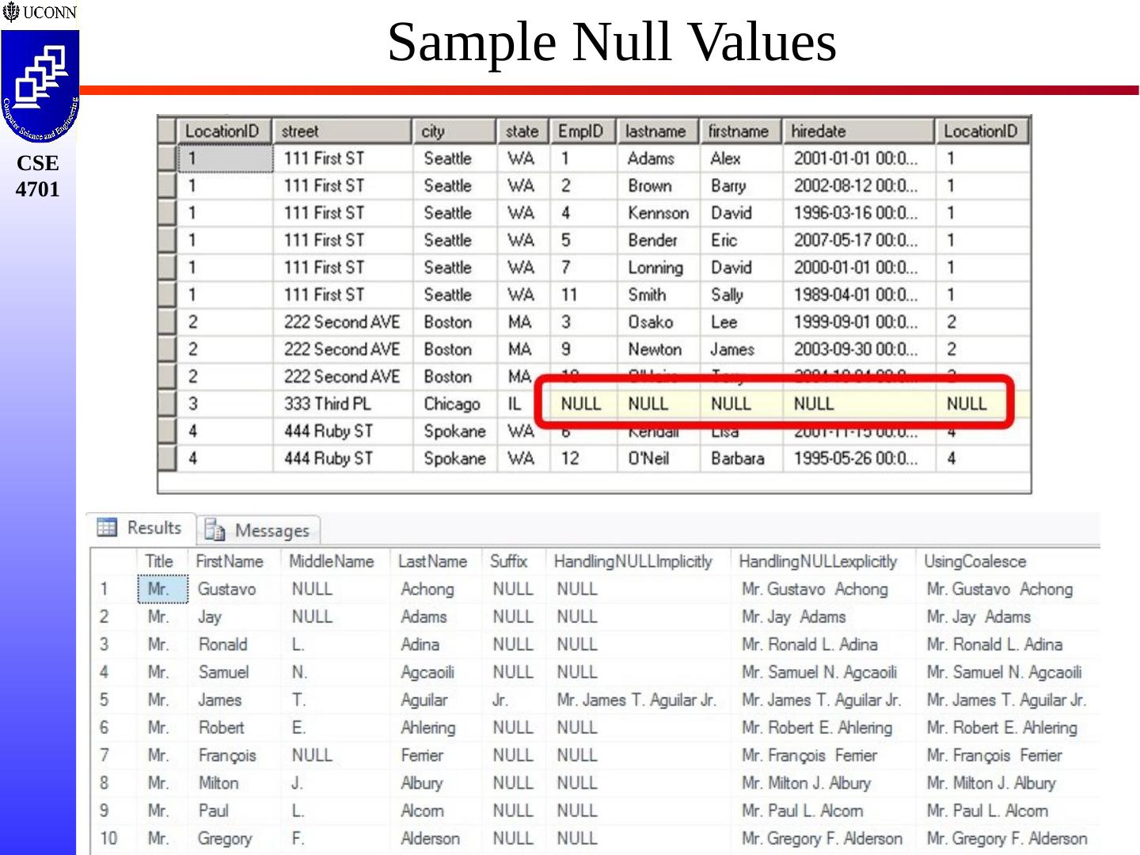The width and height of the screenshot is (1140, 855).
Task: Select the NULL hiredate cell in the Chicago row
Action: tap(859, 404)
